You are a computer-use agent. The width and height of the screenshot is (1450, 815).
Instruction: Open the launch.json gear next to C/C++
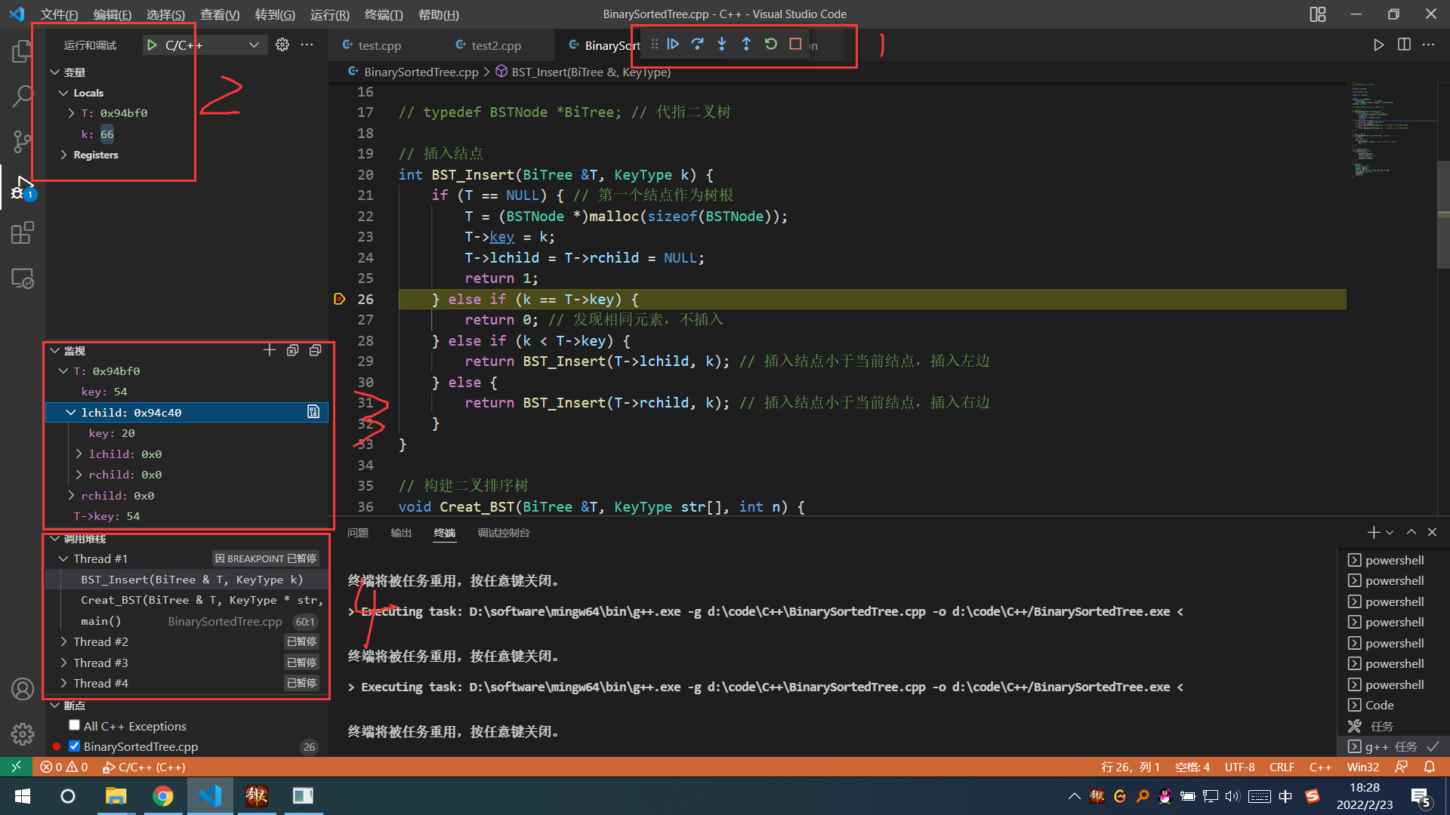click(x=282, y=45)
